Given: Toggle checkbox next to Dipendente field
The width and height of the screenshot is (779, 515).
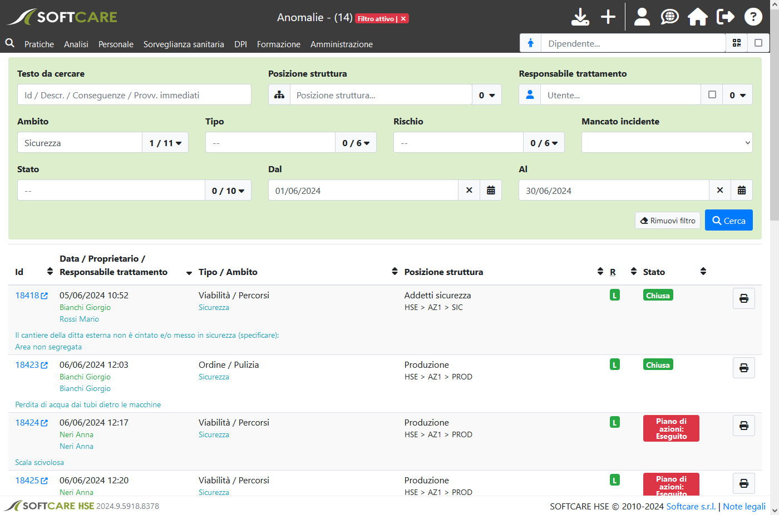Looking at the screenshot, I should (x=758, y=43).
